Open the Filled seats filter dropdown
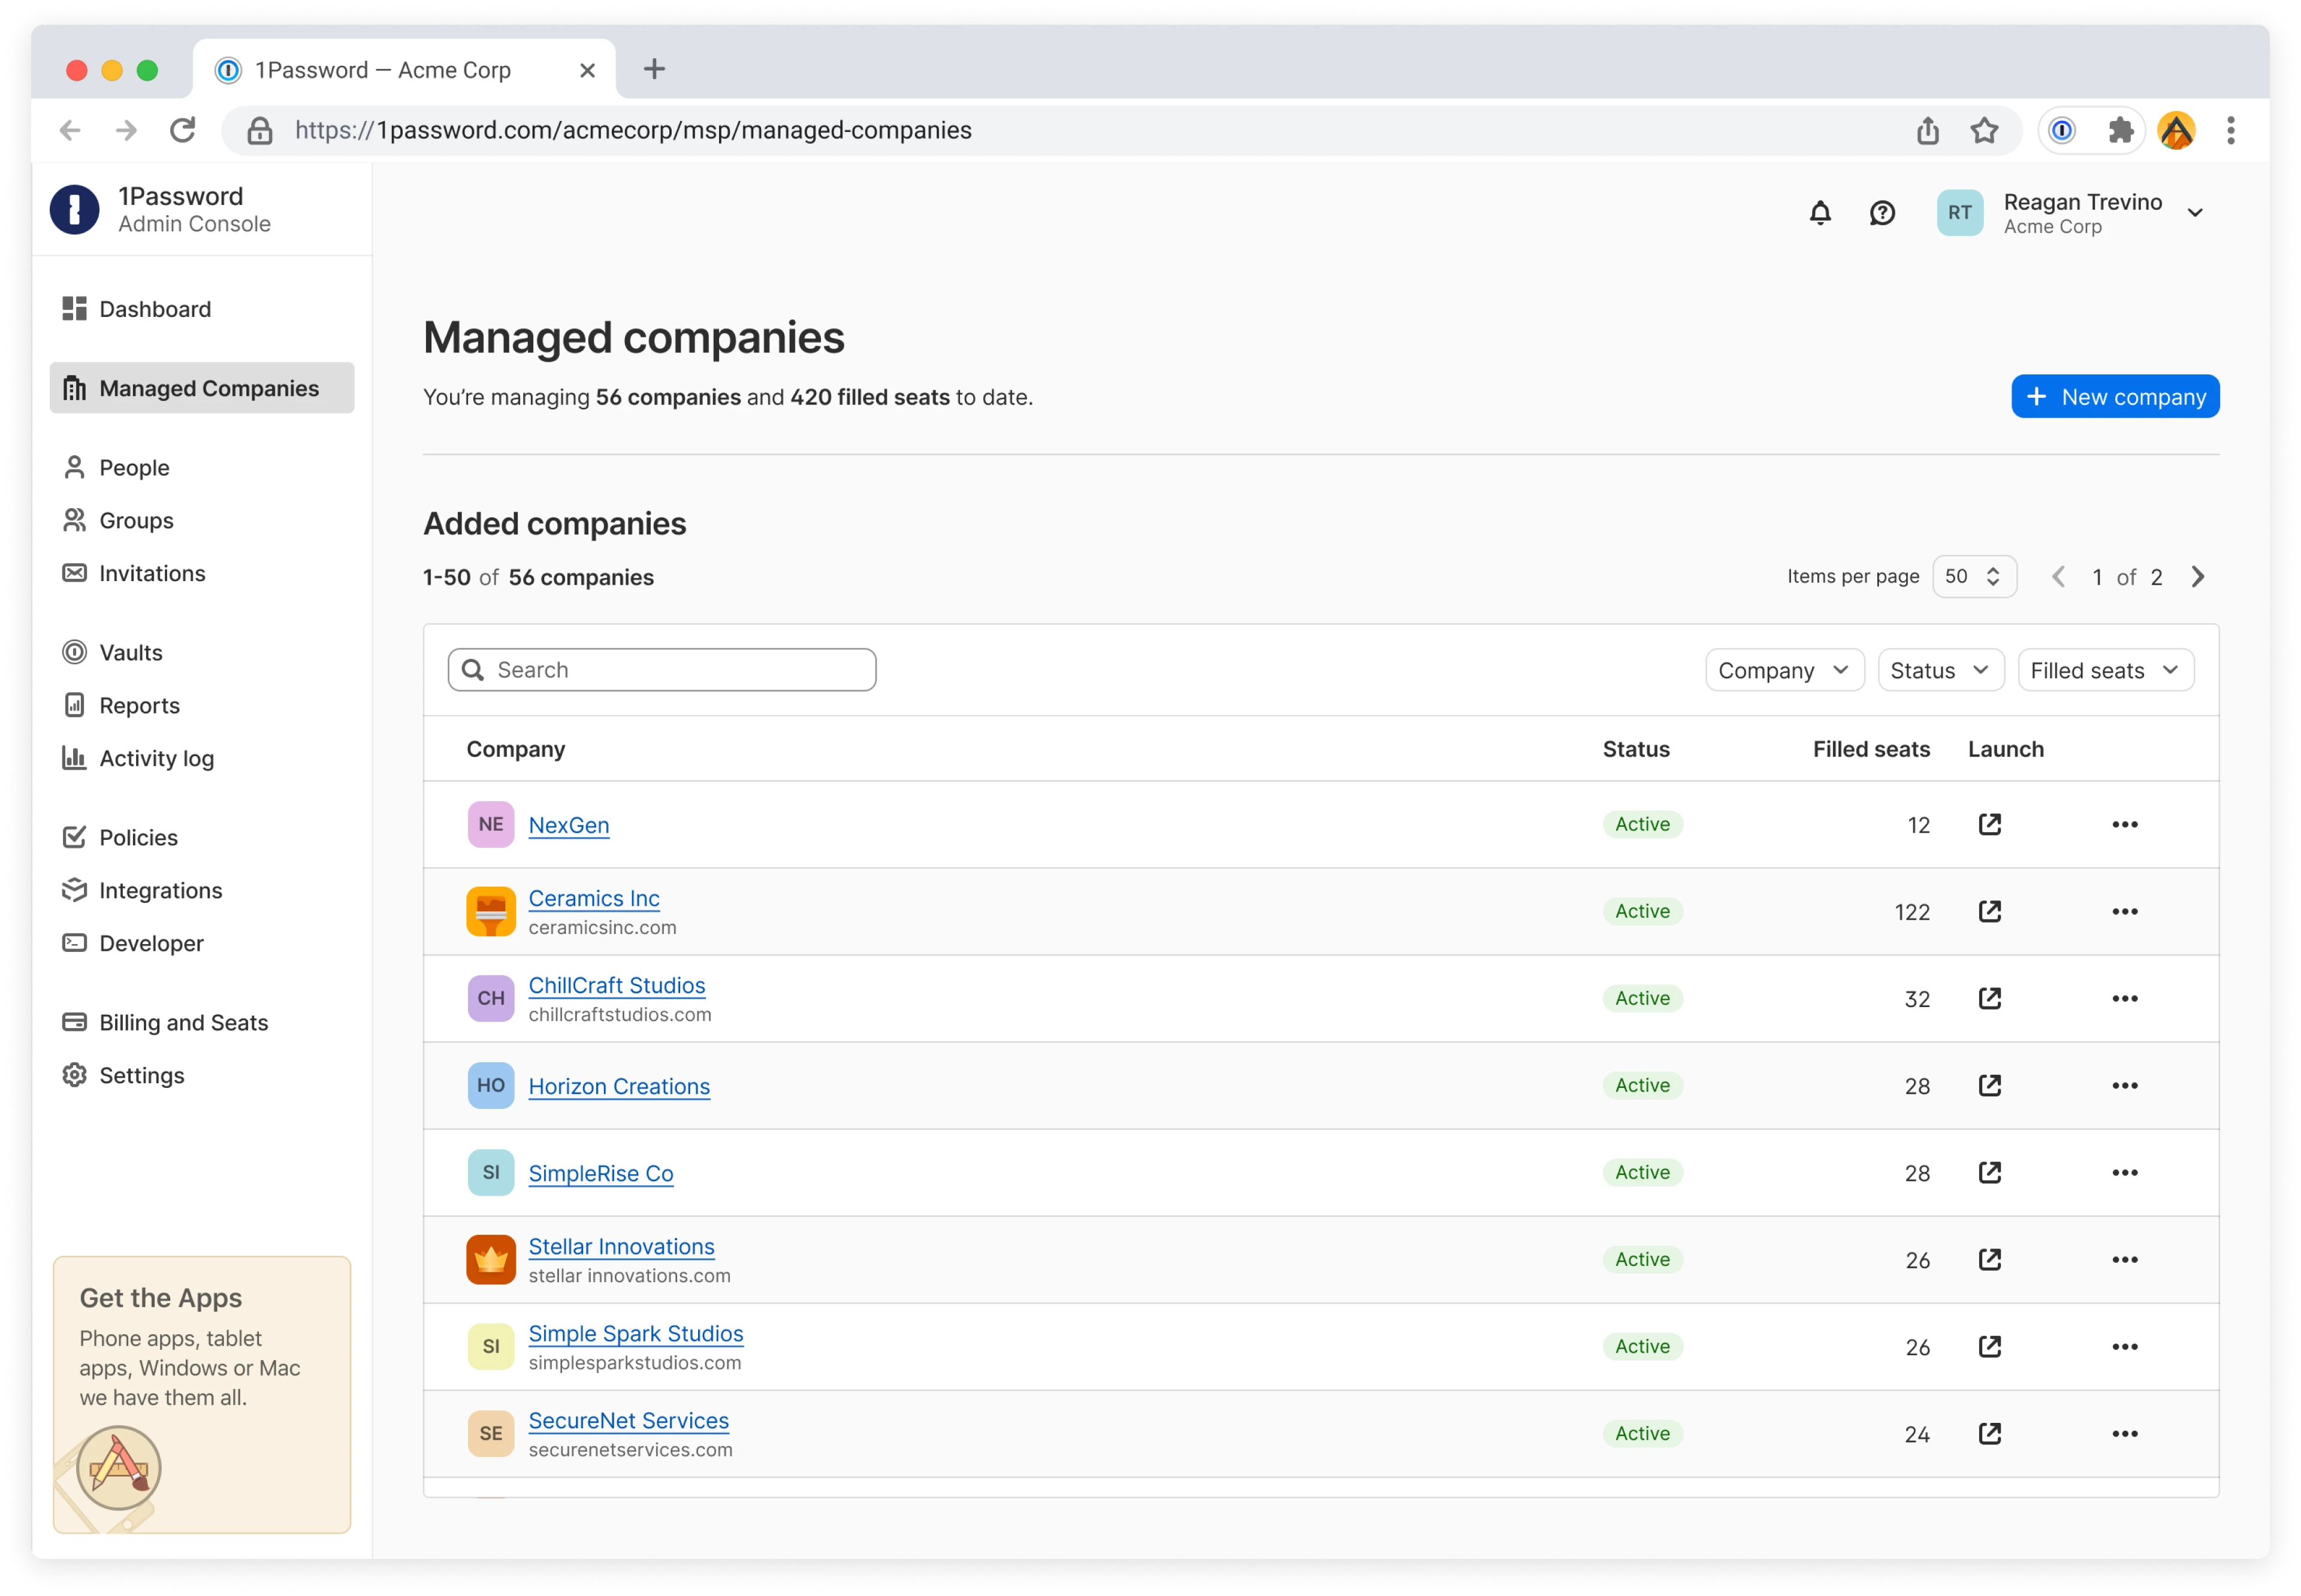Viewport: 2301px width, 1596px height. (x=2105, y=670)
